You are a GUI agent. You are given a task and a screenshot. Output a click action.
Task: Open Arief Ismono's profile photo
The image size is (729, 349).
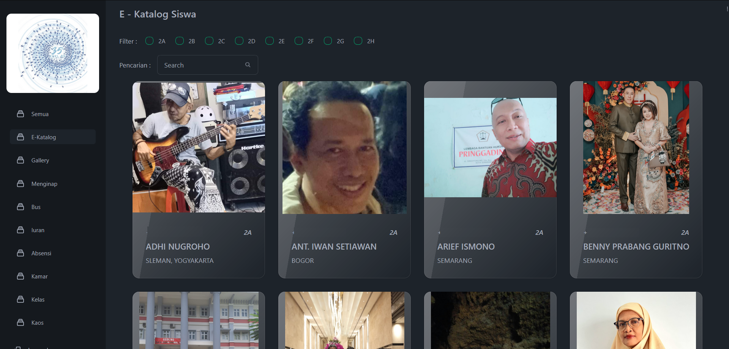point(490,148)
